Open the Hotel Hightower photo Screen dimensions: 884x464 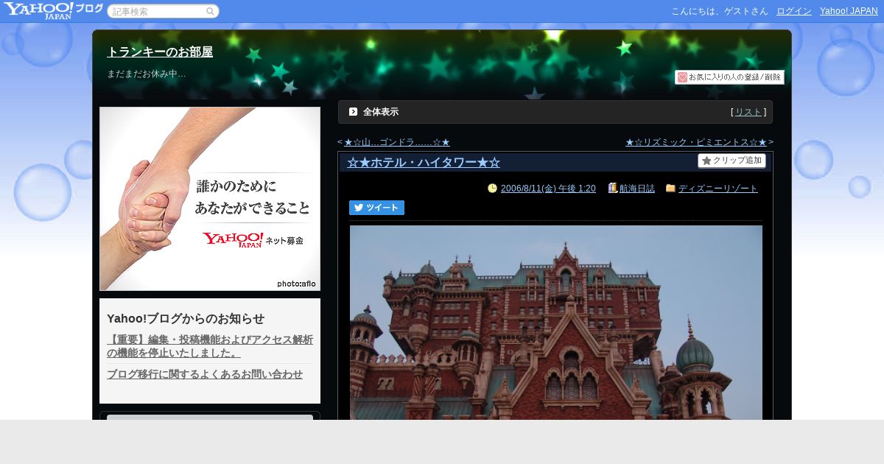click(x=556, y=323)
